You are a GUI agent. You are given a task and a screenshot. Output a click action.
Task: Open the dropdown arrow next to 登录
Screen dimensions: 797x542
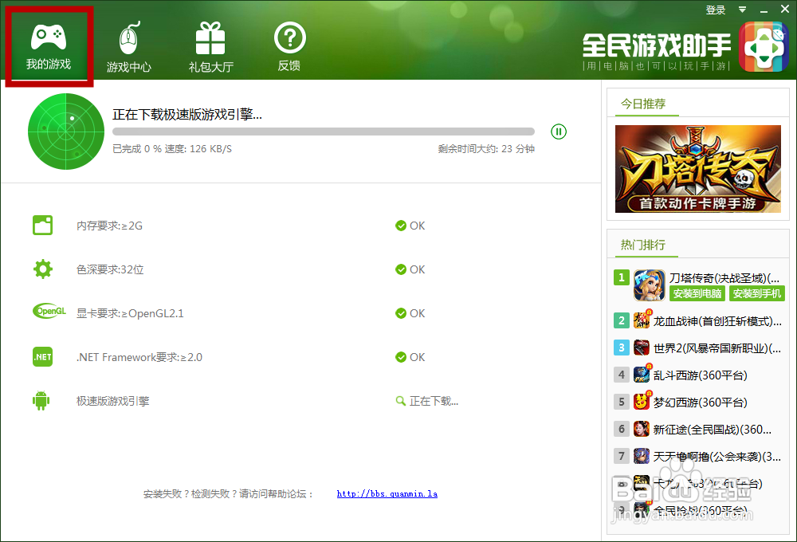point(742,10)
